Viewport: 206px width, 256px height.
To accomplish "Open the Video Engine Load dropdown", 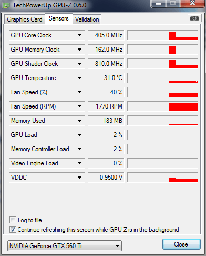I will [79, 163].
